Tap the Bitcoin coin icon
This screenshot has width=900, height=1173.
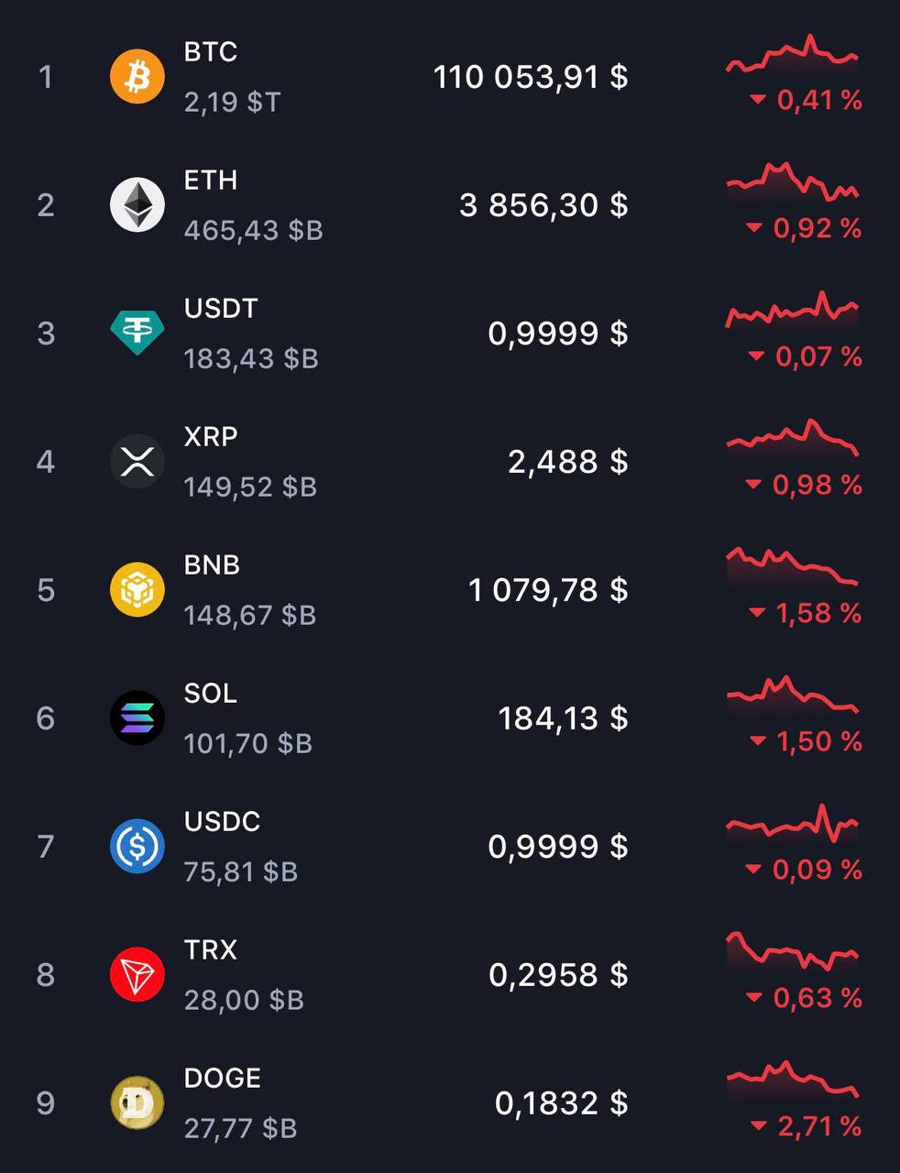[137, 76]
